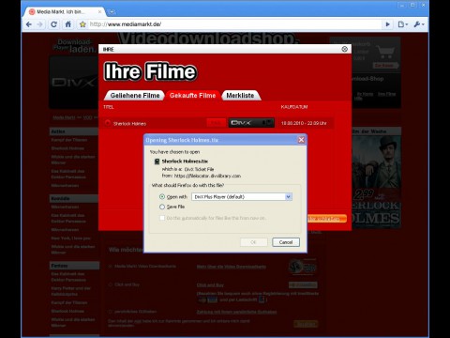Click the Sherlock Holmes title text
Screen dimensions: 450x338
click(129, 124)
